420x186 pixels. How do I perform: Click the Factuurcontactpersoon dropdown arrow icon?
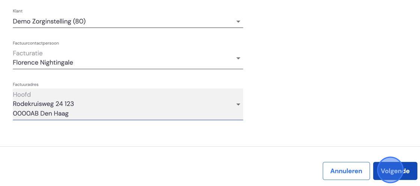click(x=238, y=58)
